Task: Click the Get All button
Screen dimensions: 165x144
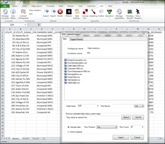Action: pos(138,117)
